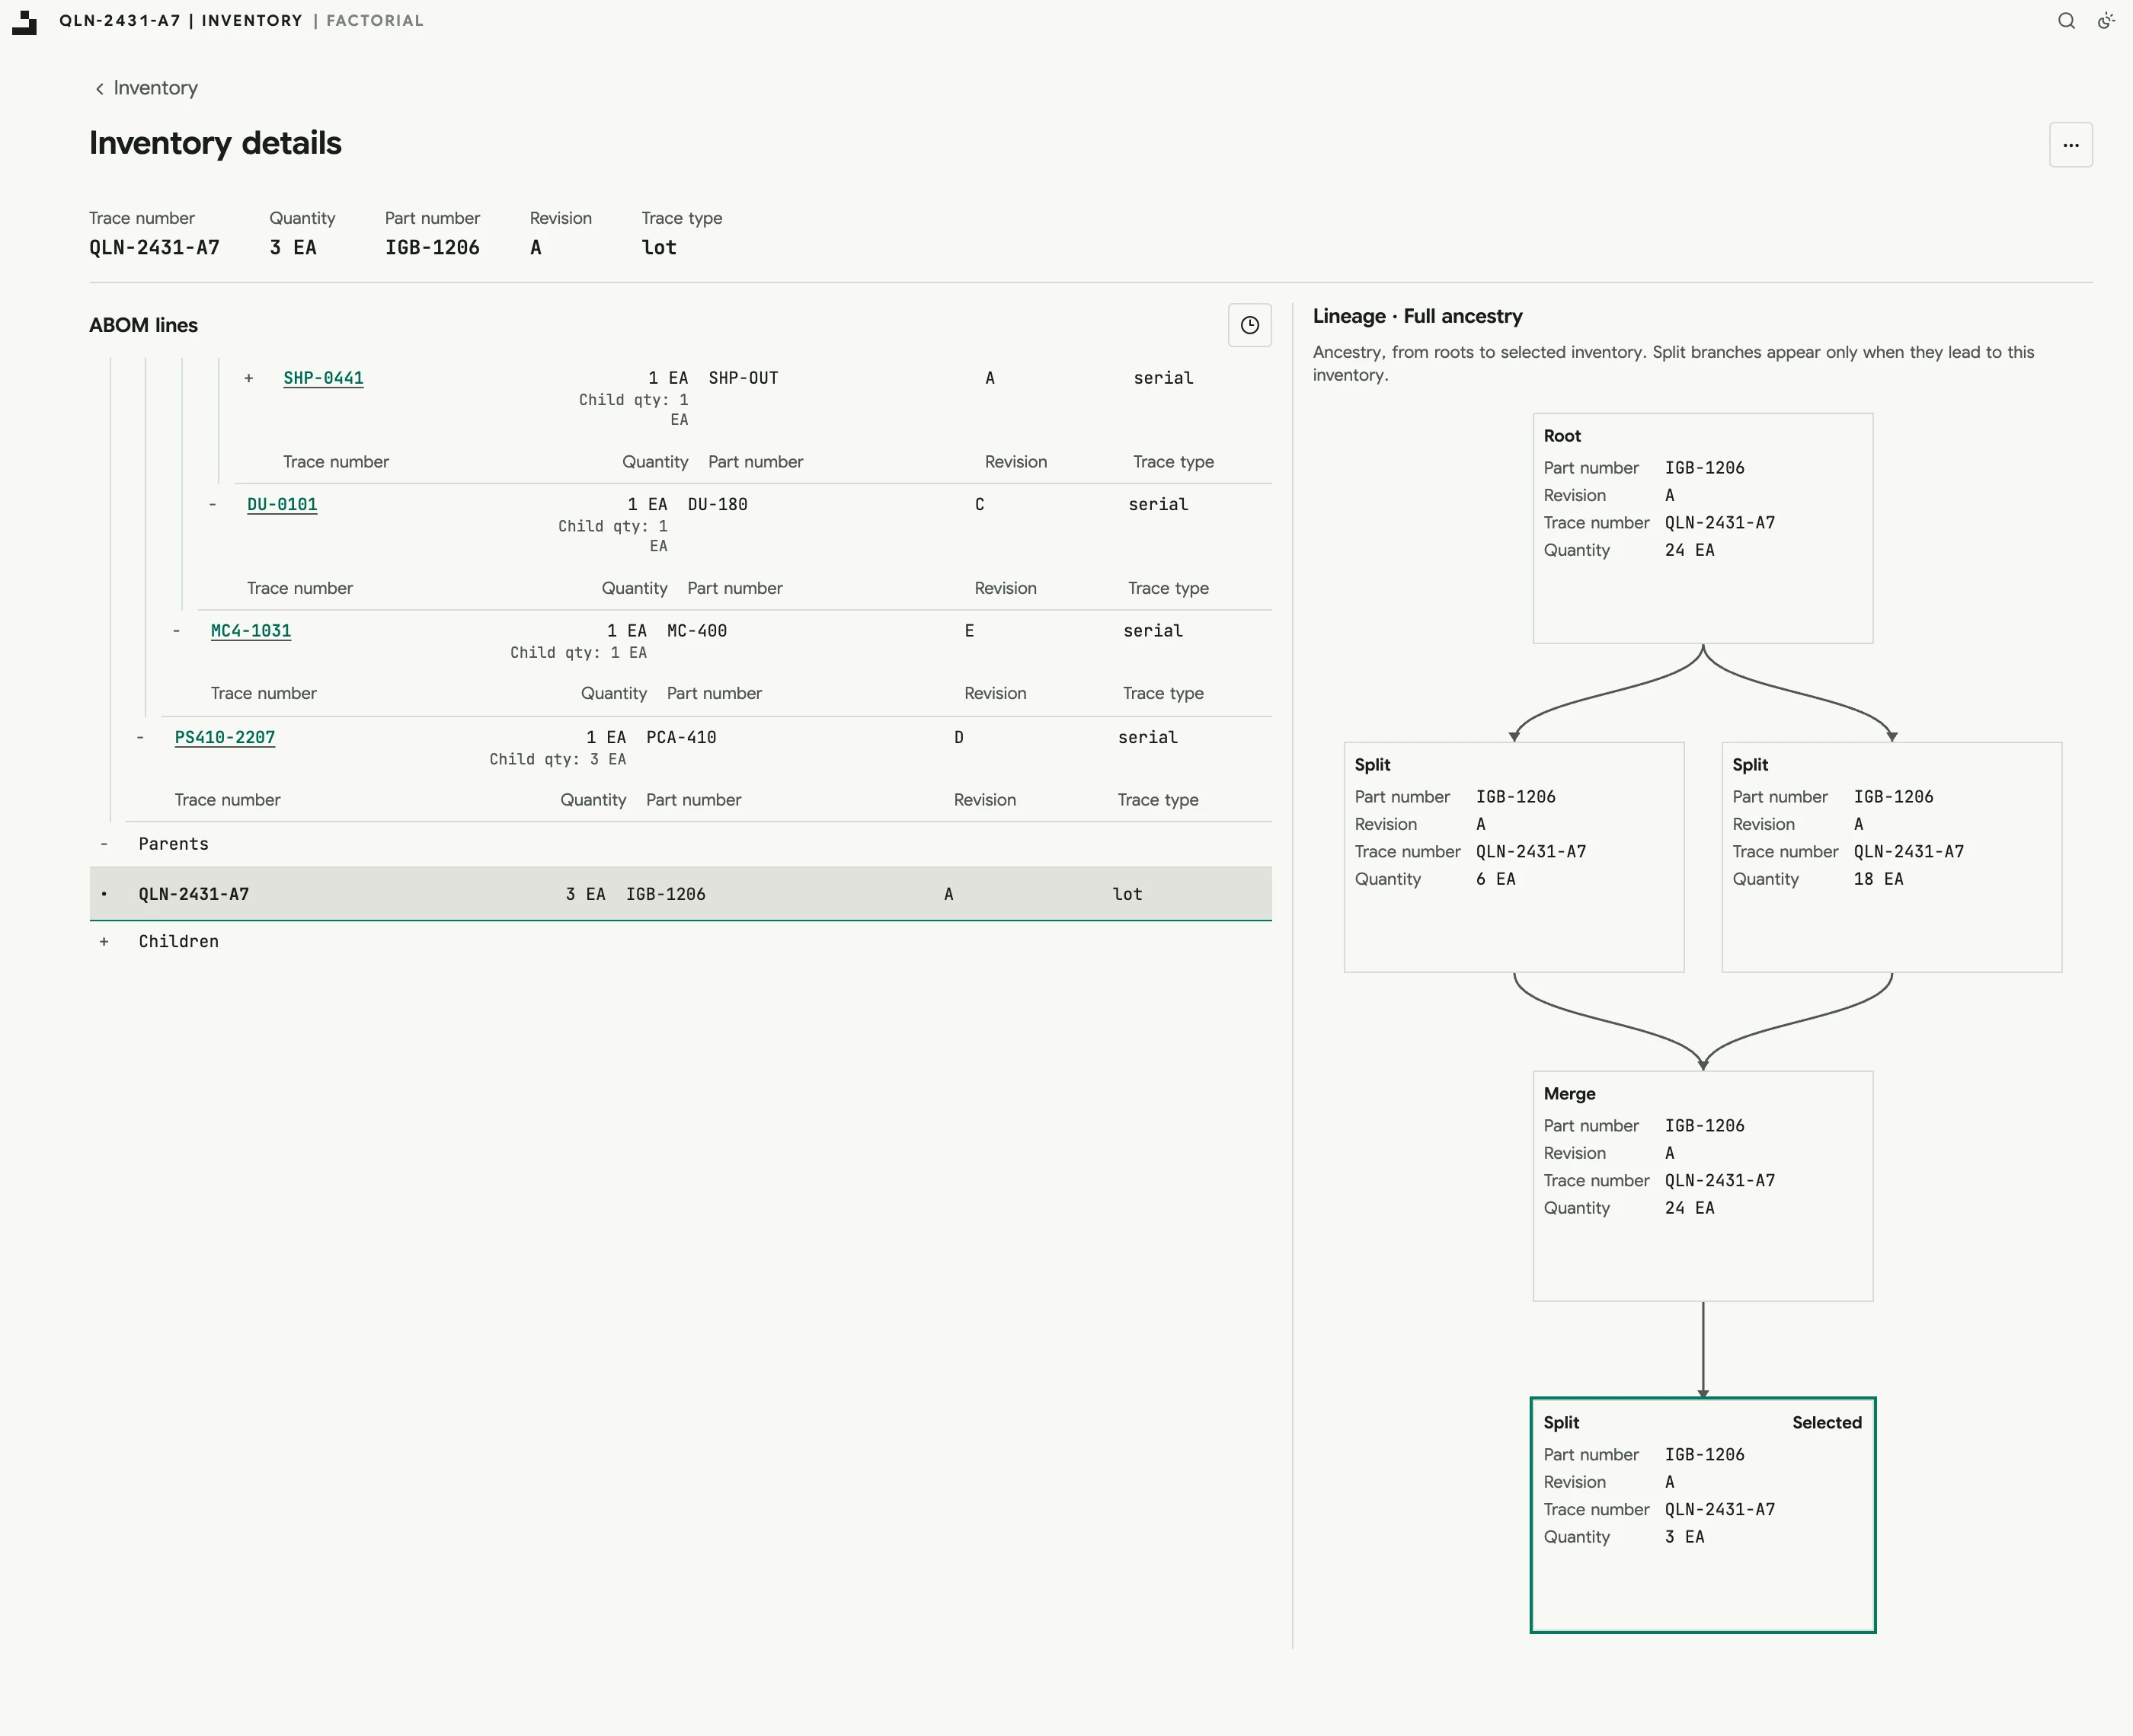Click the Split node with 18 EA
2133x1736 pixels.
(1892, 857)
